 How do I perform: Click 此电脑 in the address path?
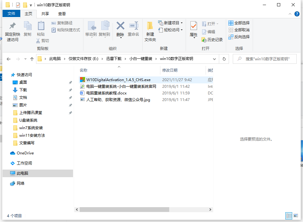[x=55, y=59]
